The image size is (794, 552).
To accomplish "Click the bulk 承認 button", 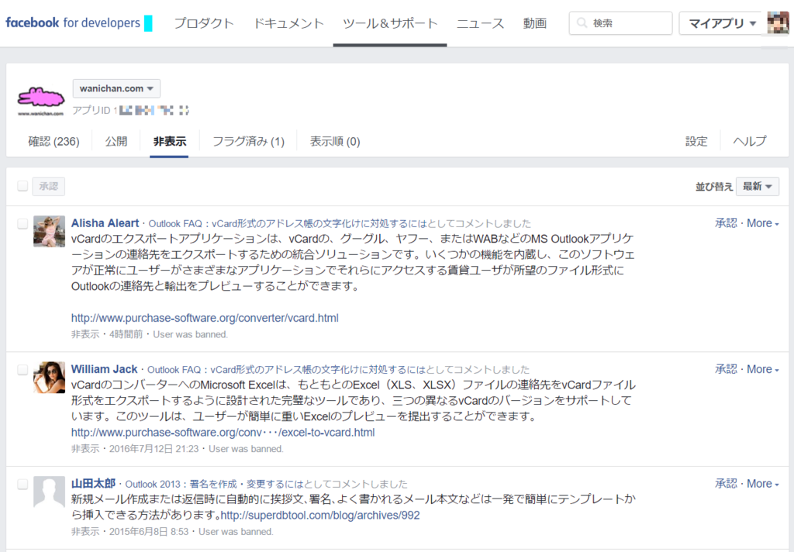I will pos(49,186).
